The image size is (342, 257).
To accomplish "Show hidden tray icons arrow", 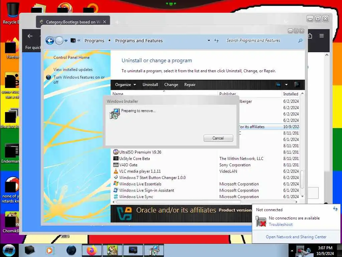I will point(292,251).
